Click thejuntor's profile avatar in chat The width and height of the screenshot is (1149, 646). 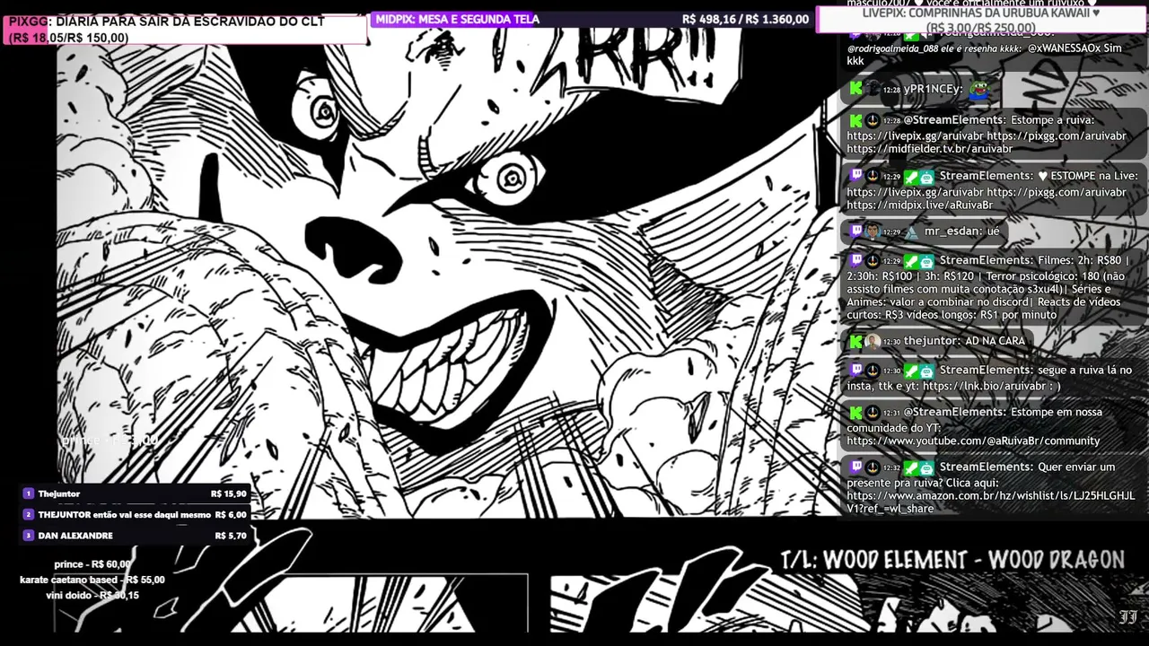pyautogui.click(x=873, y=341)
